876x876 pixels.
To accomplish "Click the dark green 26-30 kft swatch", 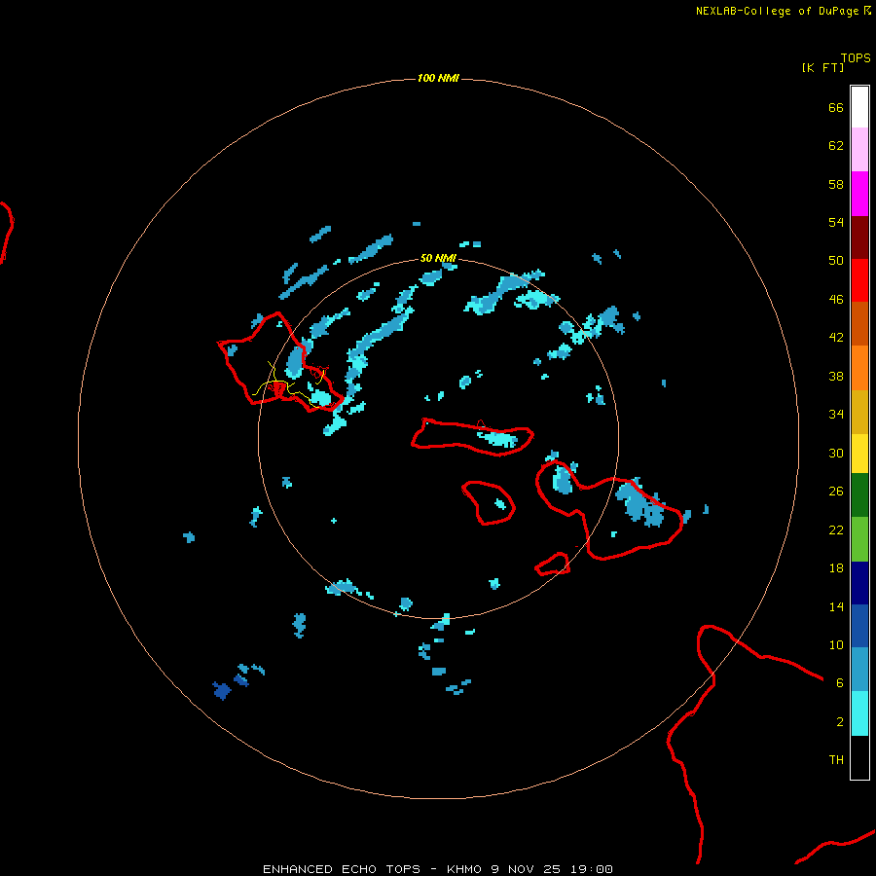I will [x=859, y=495].
